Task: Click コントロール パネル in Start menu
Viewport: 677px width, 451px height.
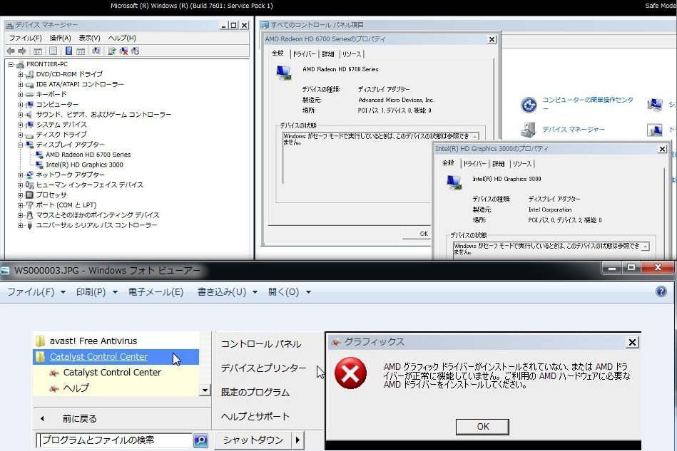Action: click(x=261, y=344)
